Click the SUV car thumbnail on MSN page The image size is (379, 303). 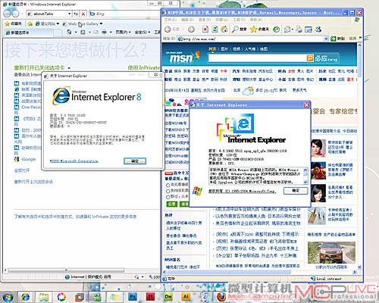pyautogui.click(x=331, y=252)
